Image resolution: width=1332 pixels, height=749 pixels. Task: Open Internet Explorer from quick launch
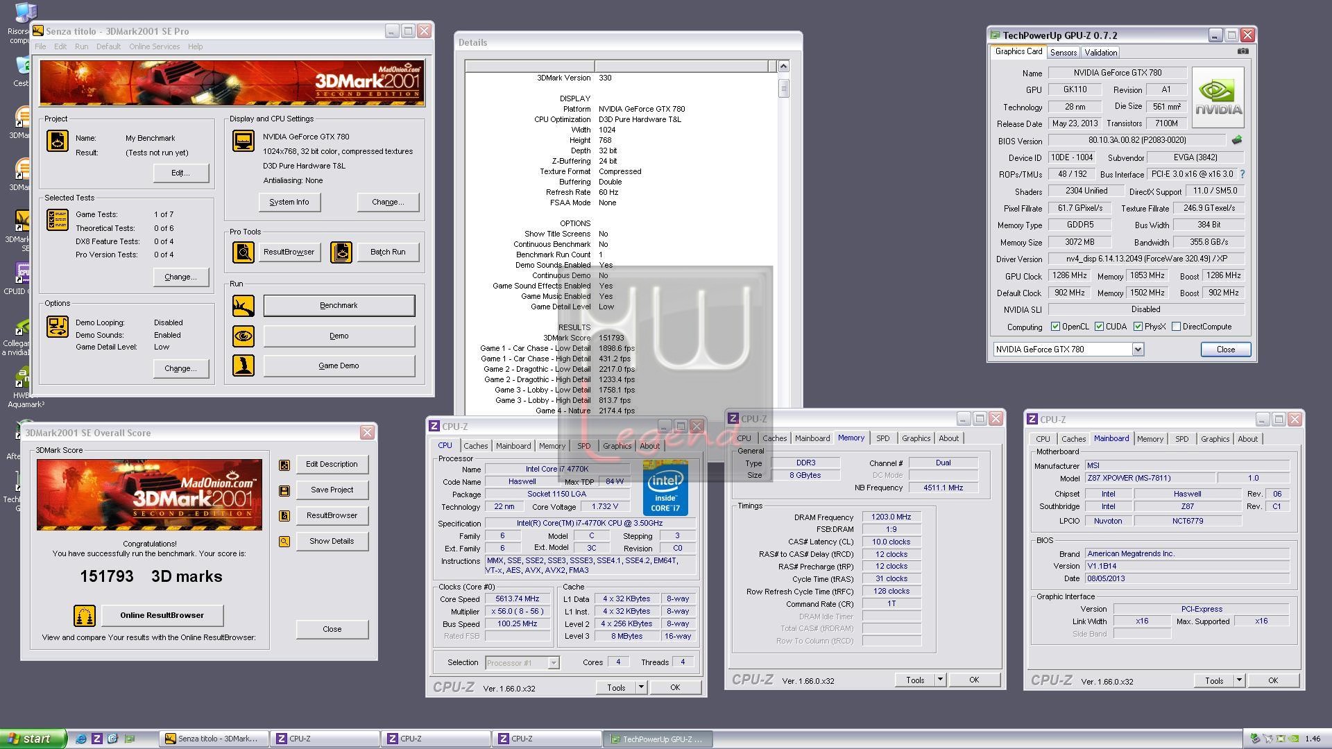pos(81,739)
